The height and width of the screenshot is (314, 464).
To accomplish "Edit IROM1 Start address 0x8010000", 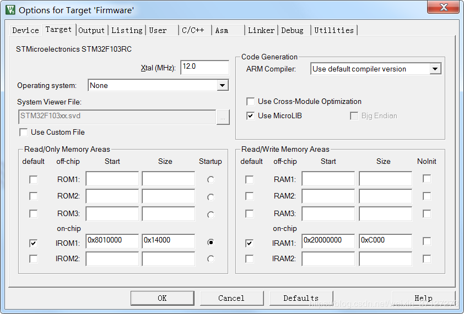I will pos(112,241).
